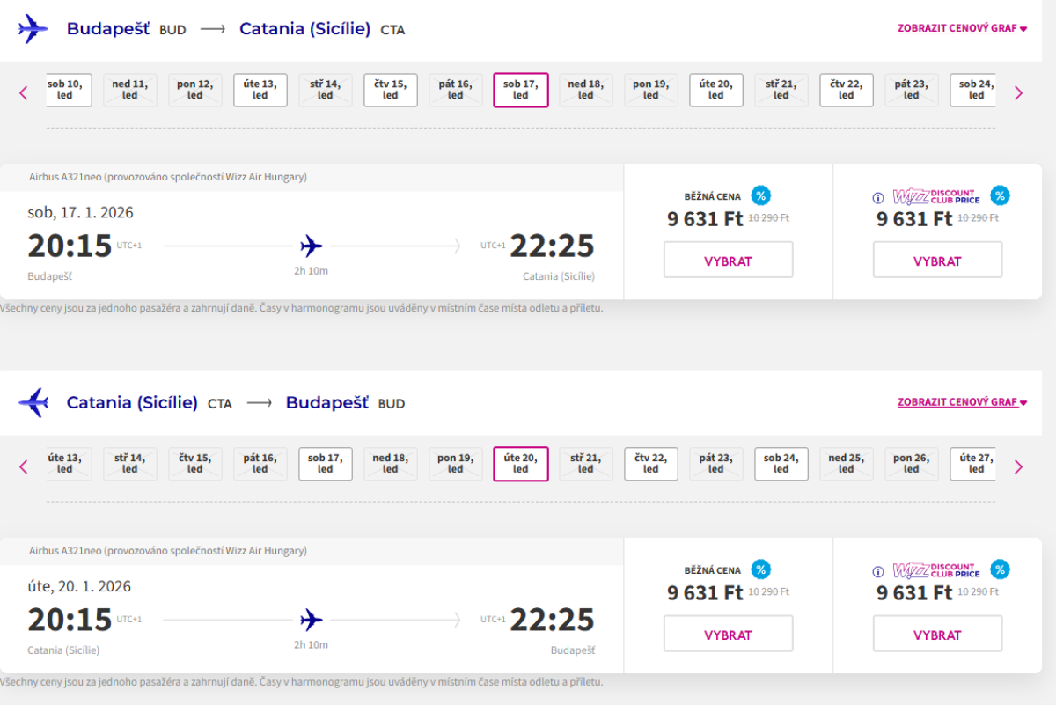Select return date sob 24, led
Viewport: 1056px width, 705px height.
pos(781,464)
